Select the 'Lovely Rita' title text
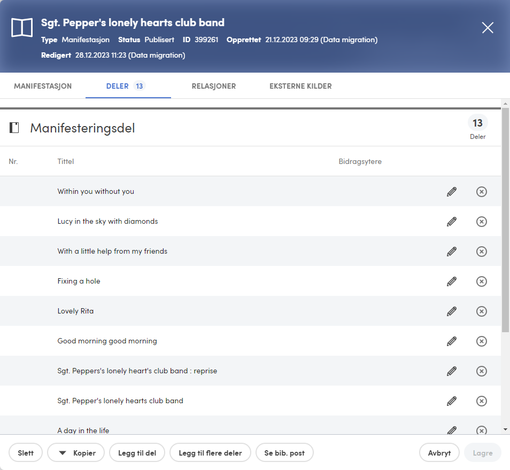Screen dimensions: 510x470 pos(75,311)
